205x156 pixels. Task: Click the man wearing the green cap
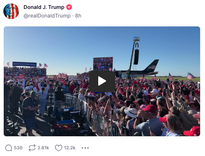[30, 112]
